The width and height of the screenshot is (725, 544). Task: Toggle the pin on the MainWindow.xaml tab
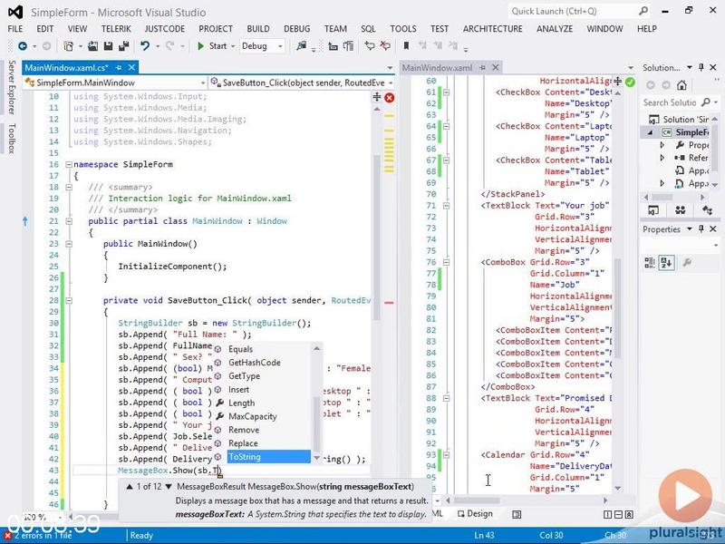[x=483, y=67]
